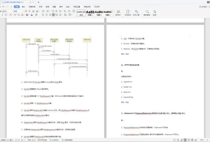Click the Undo arrow in quick access bar
Screen dimensions: 210x142
coord(3,7)
